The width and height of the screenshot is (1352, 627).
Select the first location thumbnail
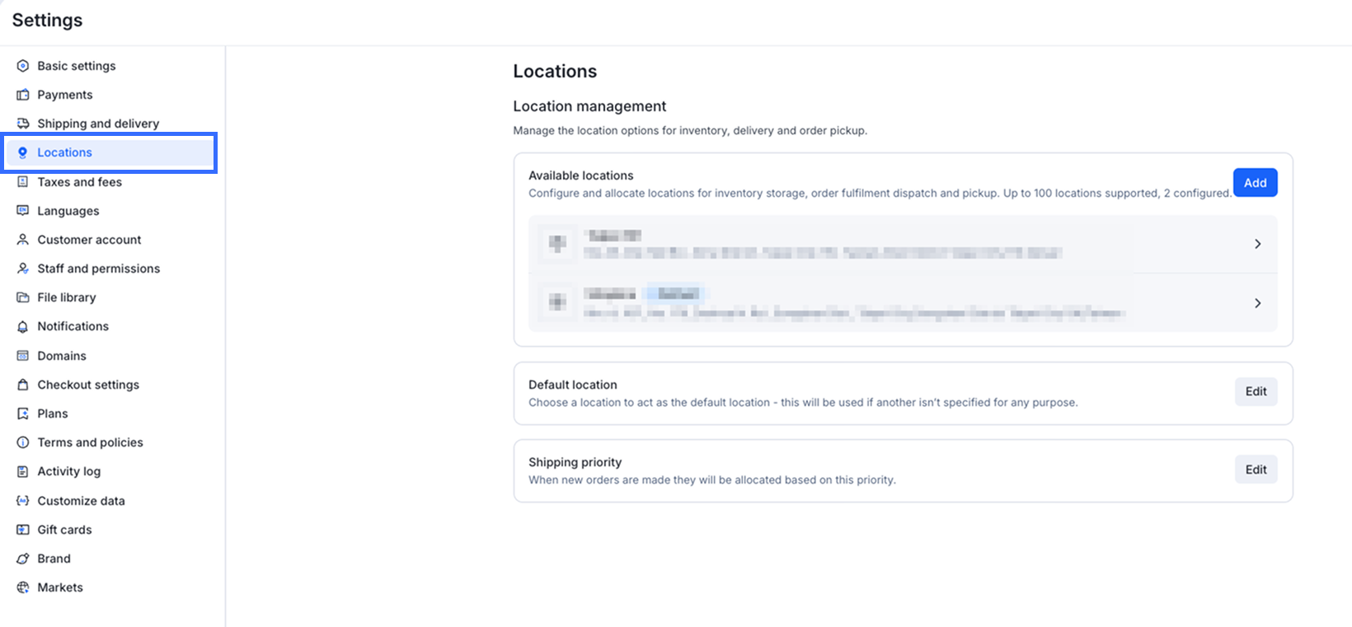557,244
